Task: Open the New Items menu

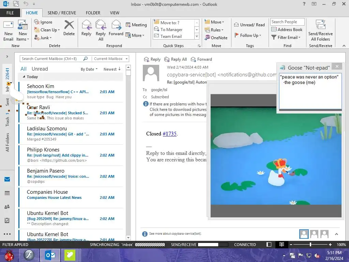Action: click(x=23, y=31)
